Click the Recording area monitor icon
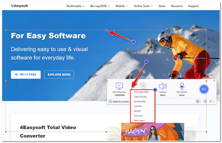222x143 pixels. pyautogui.click(x=119, y=86)
